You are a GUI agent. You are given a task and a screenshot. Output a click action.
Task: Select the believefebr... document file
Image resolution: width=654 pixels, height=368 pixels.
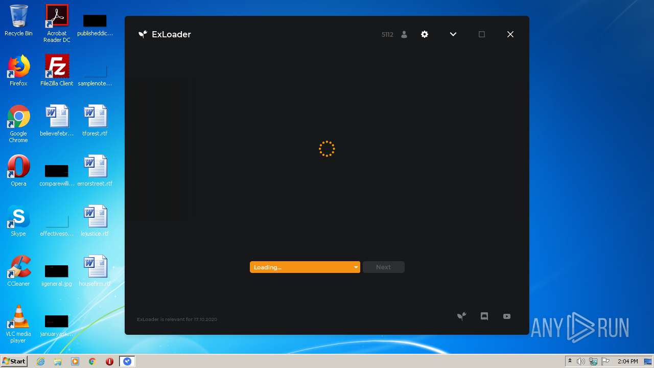[57, 121]
